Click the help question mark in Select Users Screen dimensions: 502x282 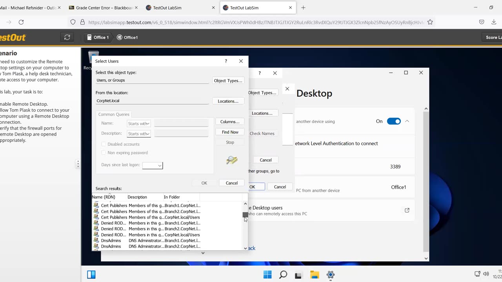(226, 61)
